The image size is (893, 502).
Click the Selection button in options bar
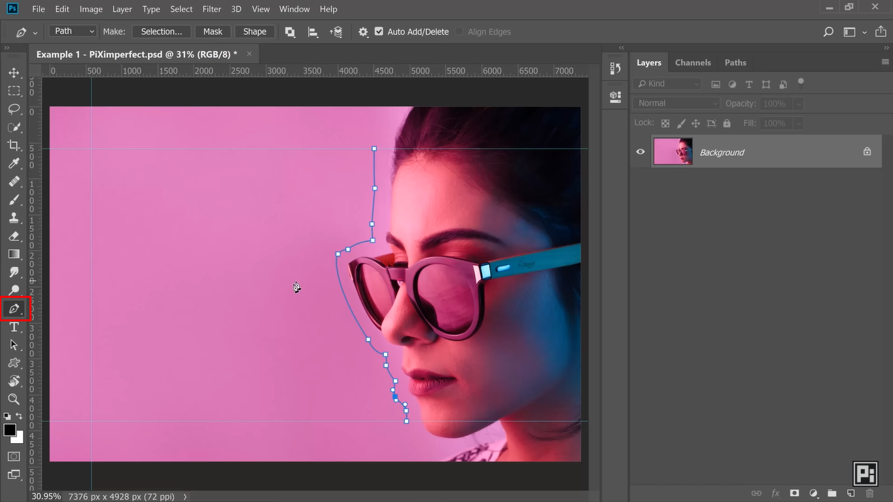(161, 31)
